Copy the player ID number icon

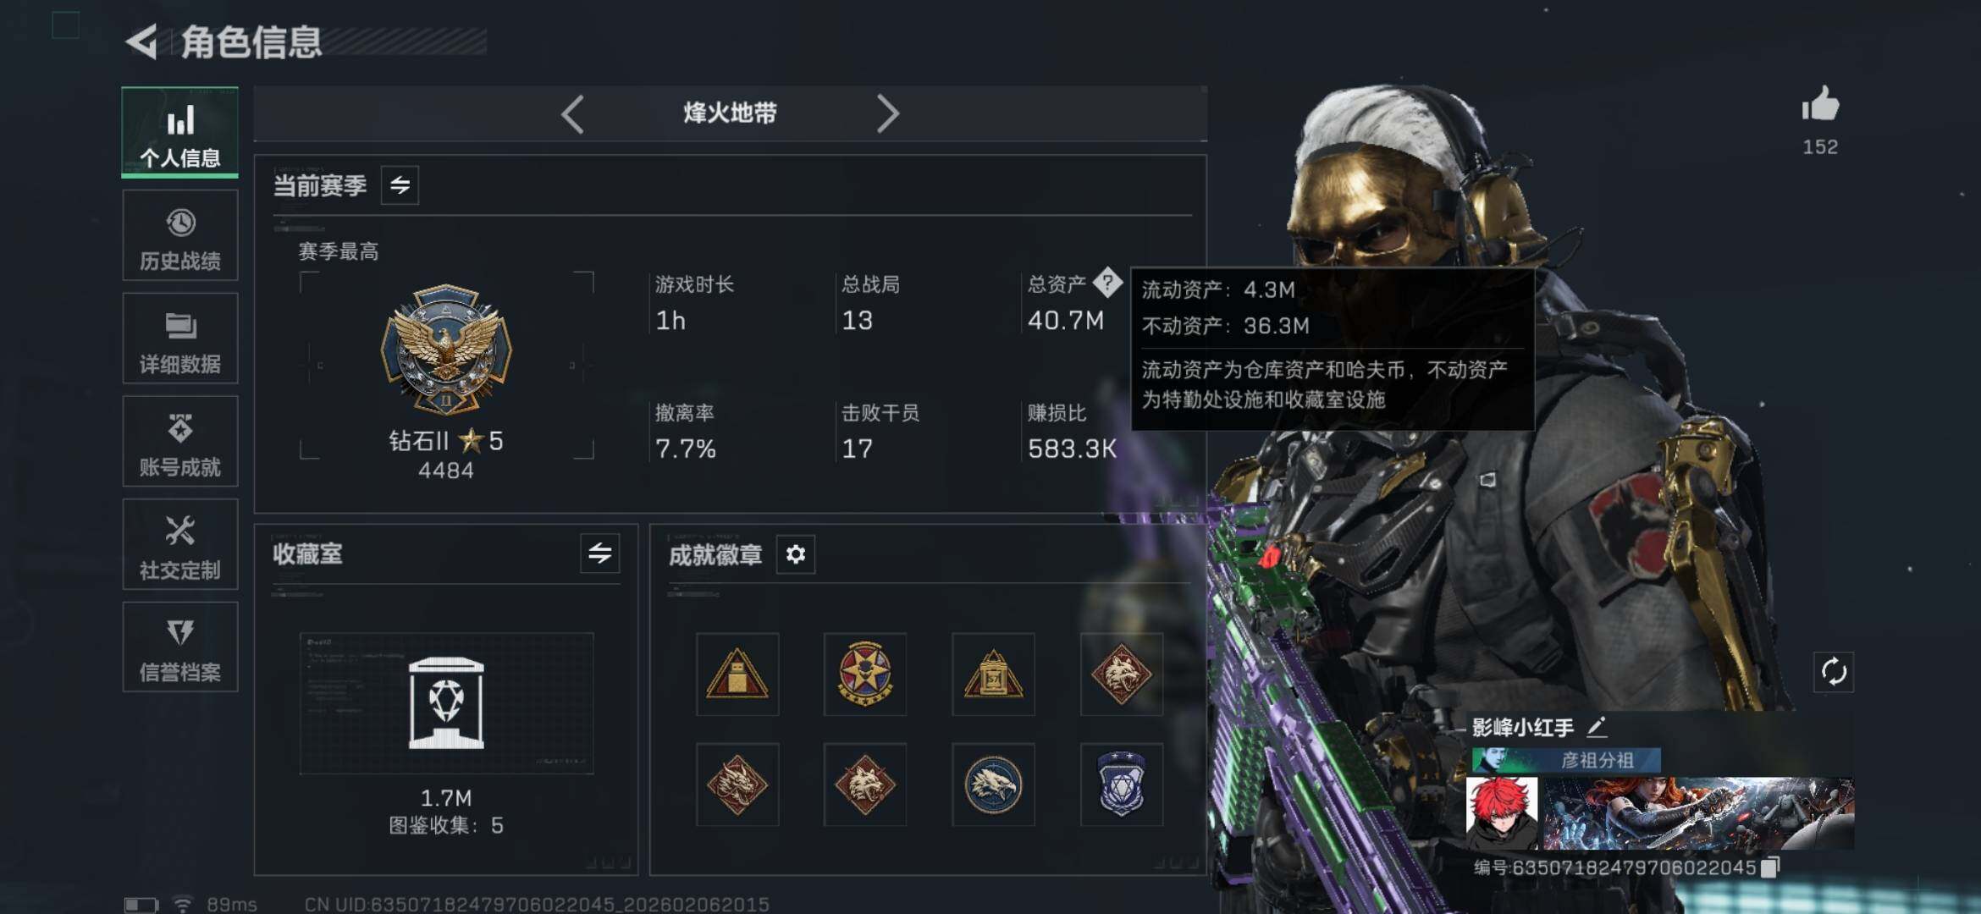click(1769, 867)
